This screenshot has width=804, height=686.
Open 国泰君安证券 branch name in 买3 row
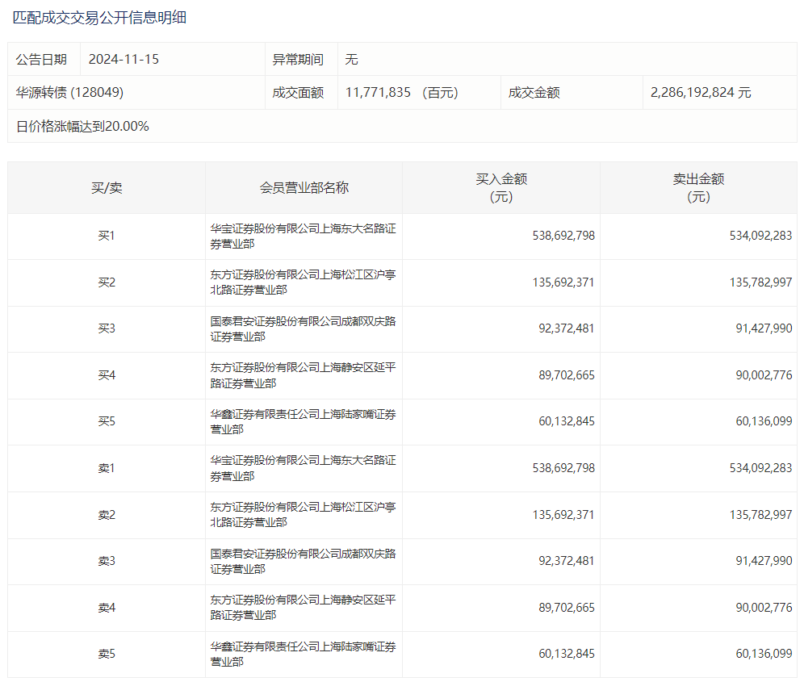click(x=303, y=329)
